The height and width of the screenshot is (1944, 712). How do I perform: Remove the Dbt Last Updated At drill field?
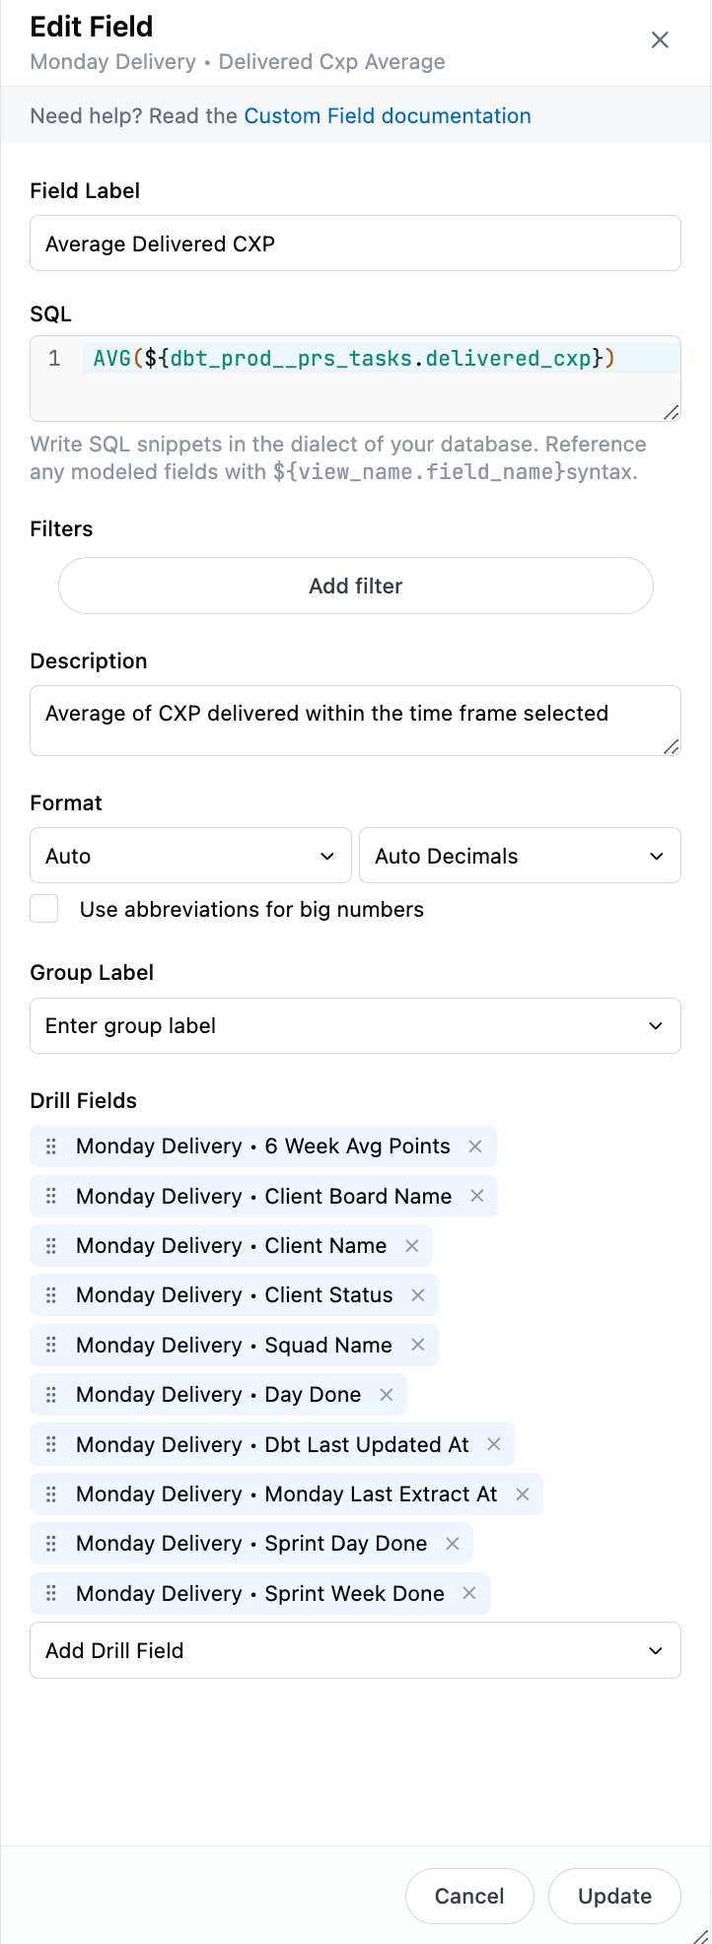[494, 1444]
